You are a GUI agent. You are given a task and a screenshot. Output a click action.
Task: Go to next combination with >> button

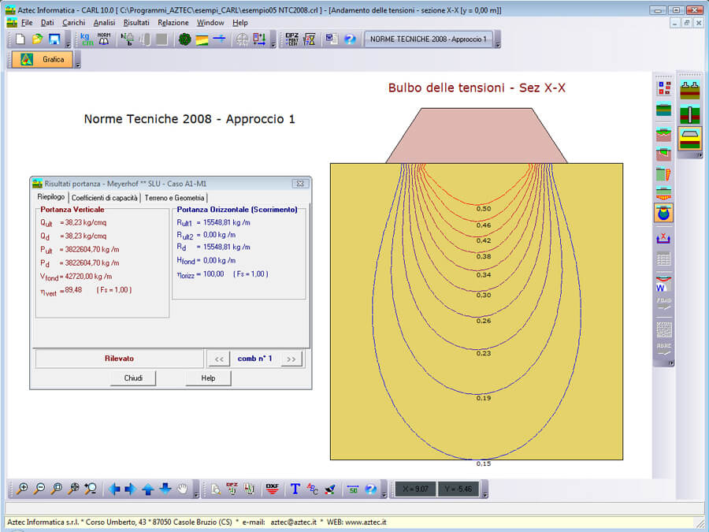(x=291, y=359)
